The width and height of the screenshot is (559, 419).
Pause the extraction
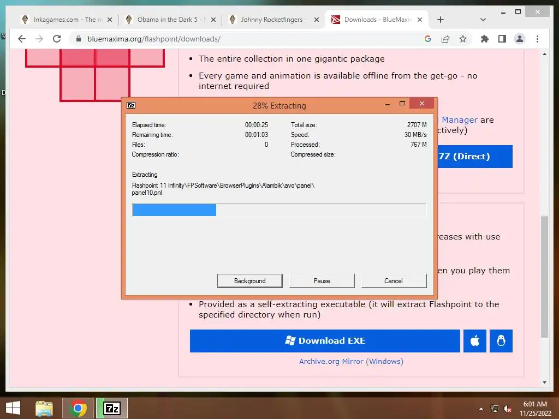tap(322, 281)
